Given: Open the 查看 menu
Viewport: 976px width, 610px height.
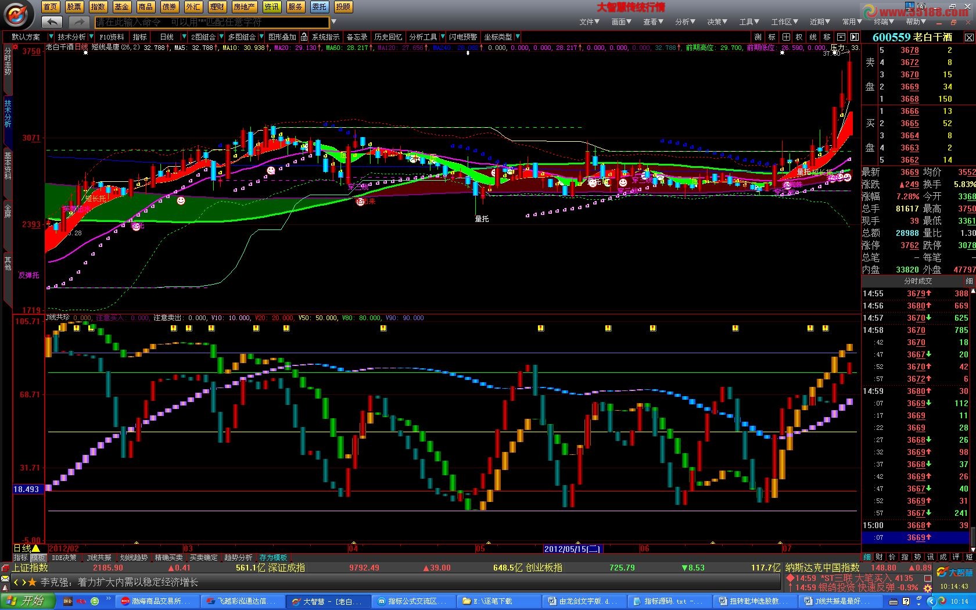Looking at the screenshot, I should 653,22.
